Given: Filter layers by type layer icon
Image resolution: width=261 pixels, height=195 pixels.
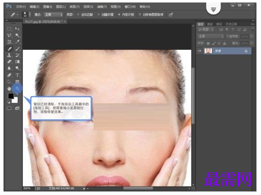Looking at the screenshot, I should 233,30.
